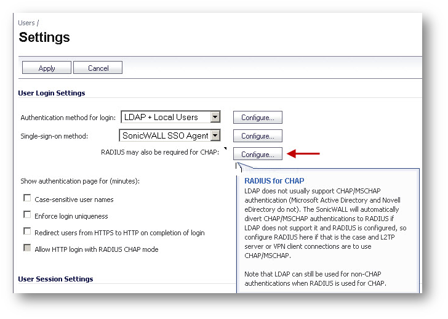
Task: Click the User Login Settings heading
Action: click(52, 93)
